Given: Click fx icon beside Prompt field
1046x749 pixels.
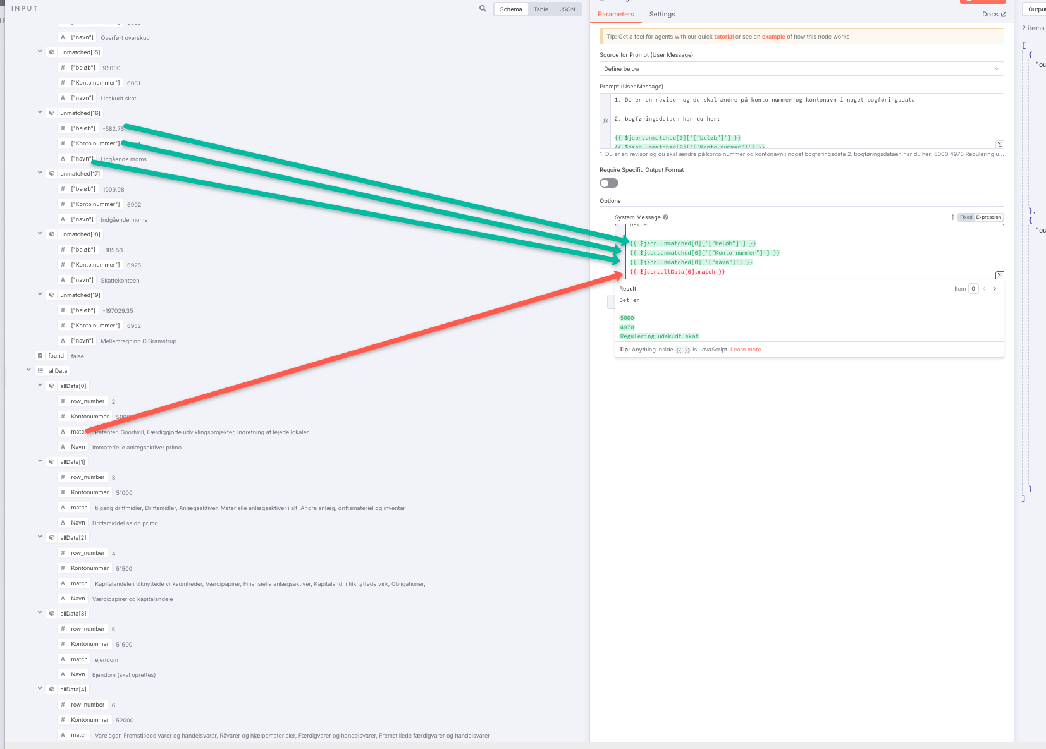Looking at the screenshot, I should 605,120.
